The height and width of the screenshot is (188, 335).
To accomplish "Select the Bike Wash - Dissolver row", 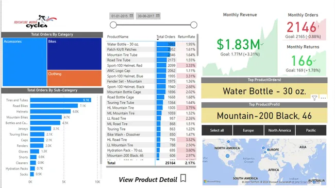I will [x=151, y=135].
